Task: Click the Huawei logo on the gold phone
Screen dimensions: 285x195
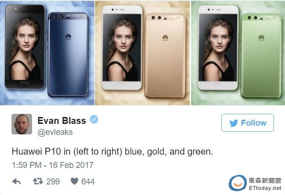Action: point(165,38)
